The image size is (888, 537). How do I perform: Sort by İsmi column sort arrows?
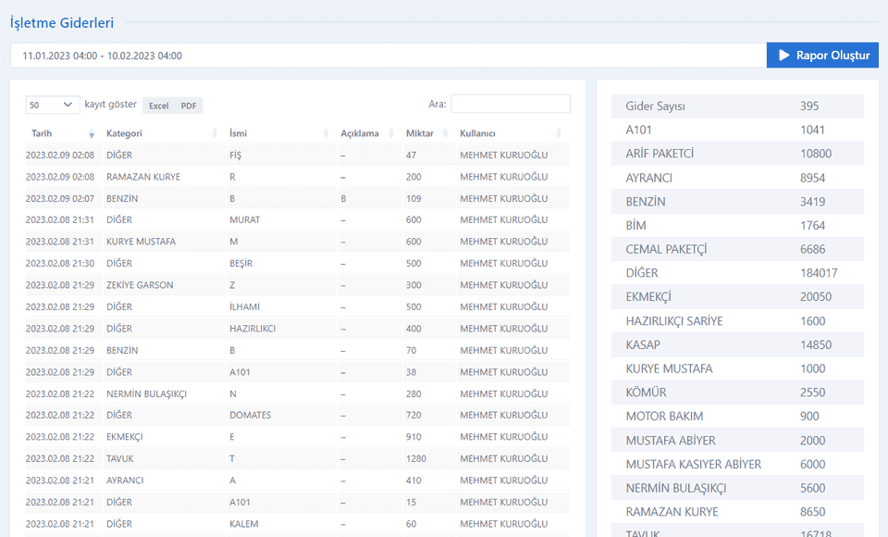(x=326, y=133)
